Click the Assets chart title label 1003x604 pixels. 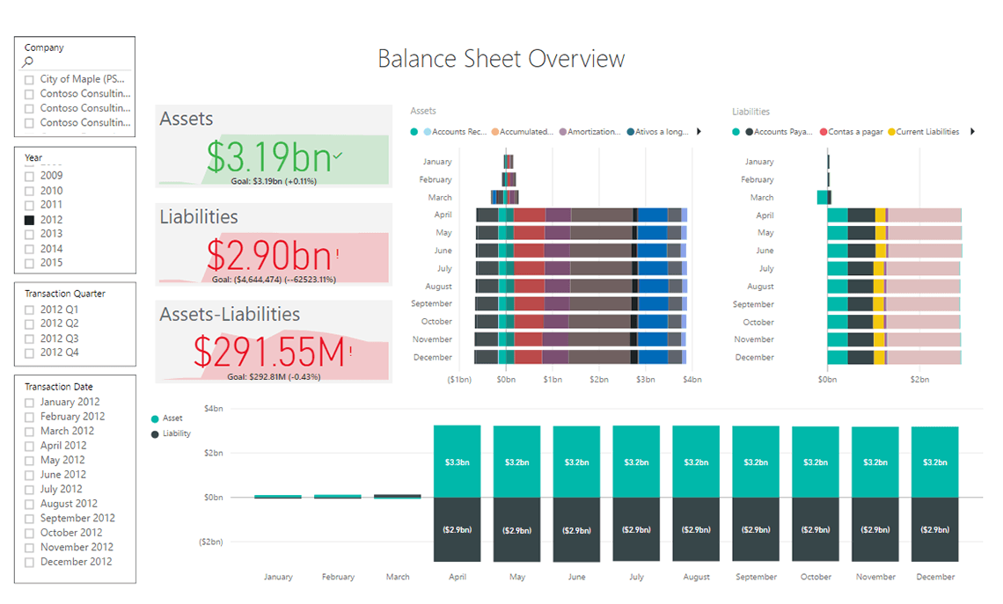point(423,111)
